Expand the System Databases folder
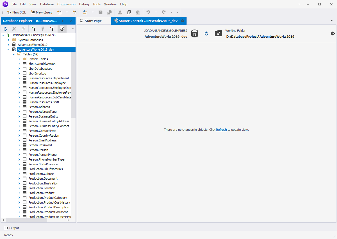This screenshot has height=239, width=337. point(8,40)
